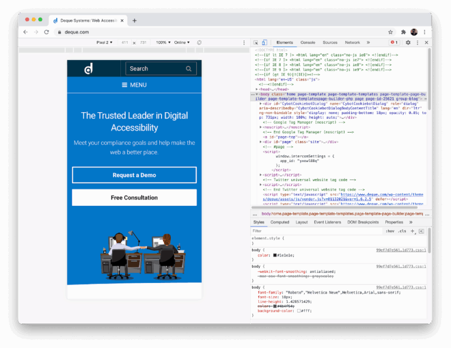Image resolution: width=451 pixels, height=348 pixels.
Task: Open the hamburger MENU on the page
Action: coord(134,85)
